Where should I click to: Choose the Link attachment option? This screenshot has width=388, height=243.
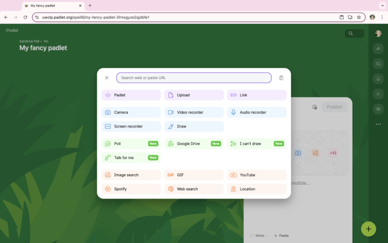(256, 95)
